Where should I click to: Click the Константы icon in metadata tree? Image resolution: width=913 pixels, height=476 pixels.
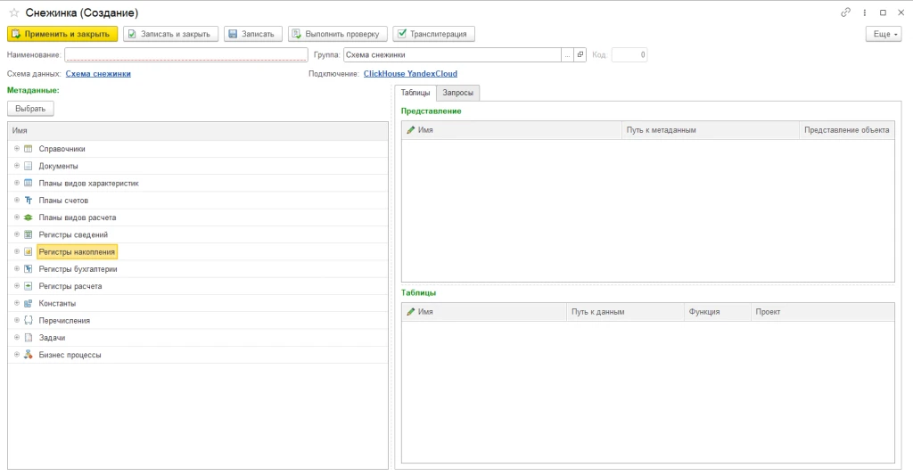(28, 303)
